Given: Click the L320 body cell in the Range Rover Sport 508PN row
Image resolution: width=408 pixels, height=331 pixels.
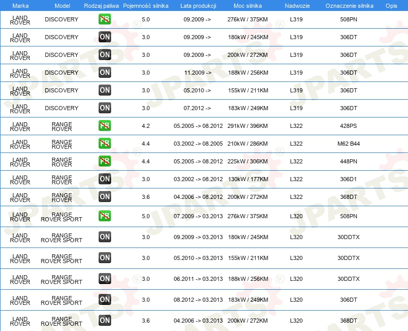Looking at the screenshot, I should 296,216.
